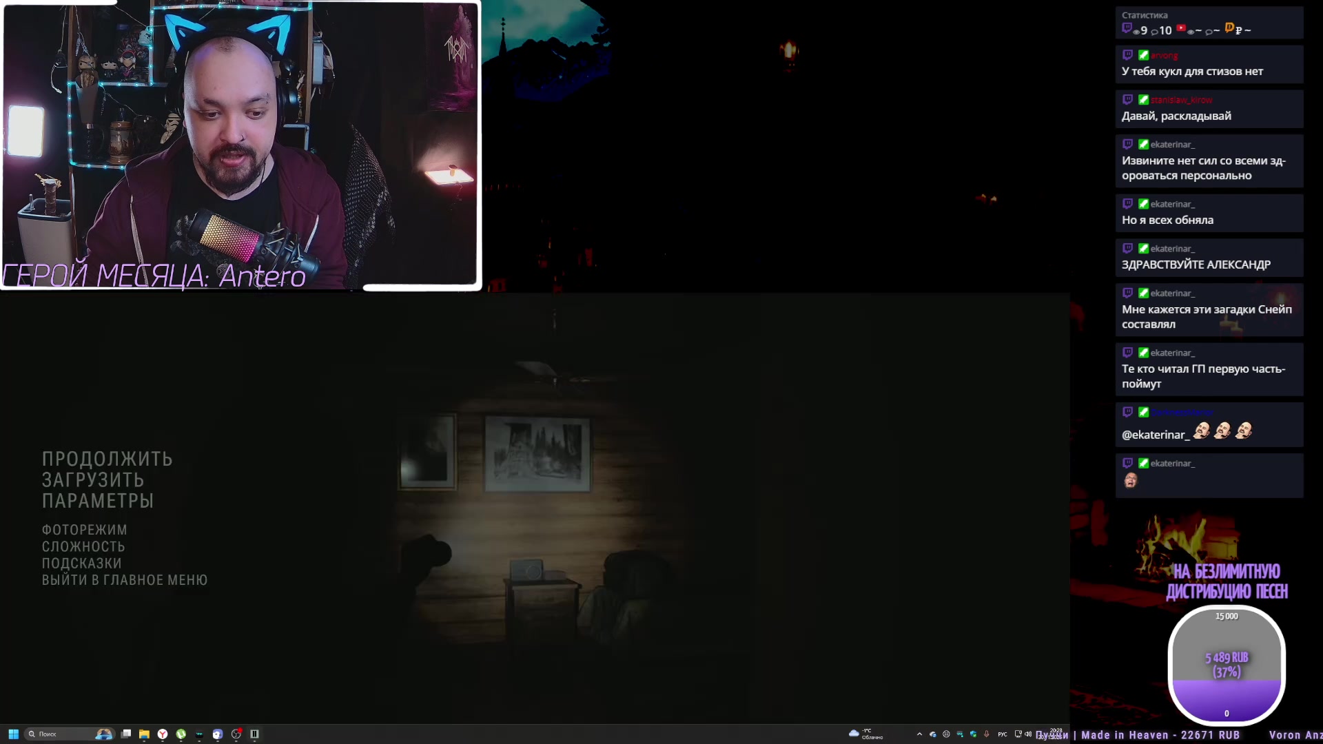1323x744 pixels.
Task: Select ВЫЙТИ В ГЛАВНОЕ МЕНЮ option
Action: (x=125, y=580)
